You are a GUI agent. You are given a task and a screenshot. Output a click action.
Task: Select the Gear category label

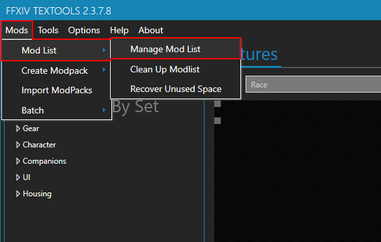pos(31,129)
